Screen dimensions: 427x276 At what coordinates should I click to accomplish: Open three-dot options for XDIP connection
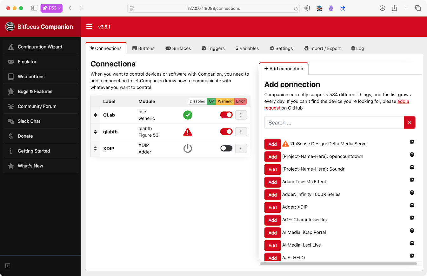241,148
